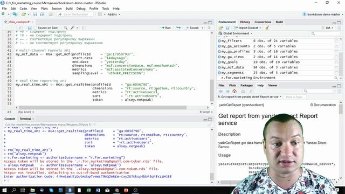Maximize the Environment pane

point(339,23)
